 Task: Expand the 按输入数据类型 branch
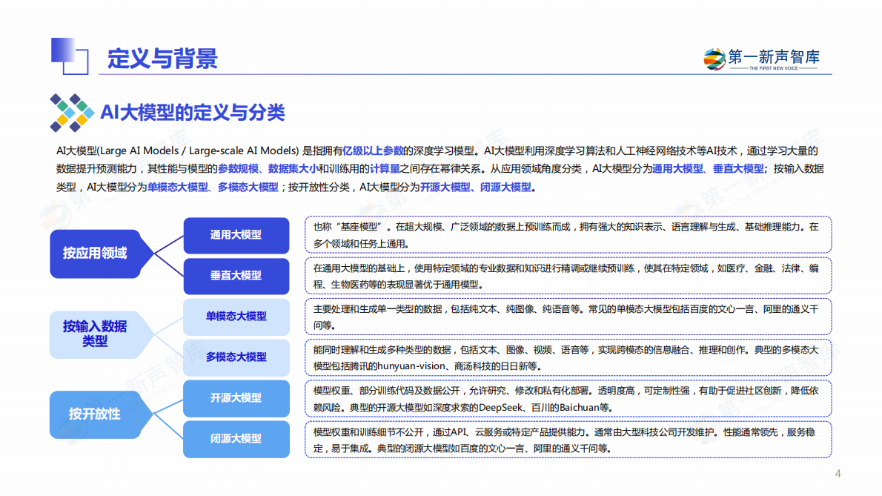pos(97,335)
